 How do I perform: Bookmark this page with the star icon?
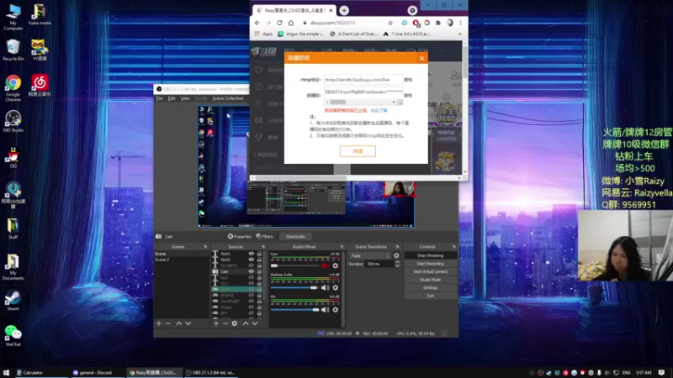coord(390,23)
